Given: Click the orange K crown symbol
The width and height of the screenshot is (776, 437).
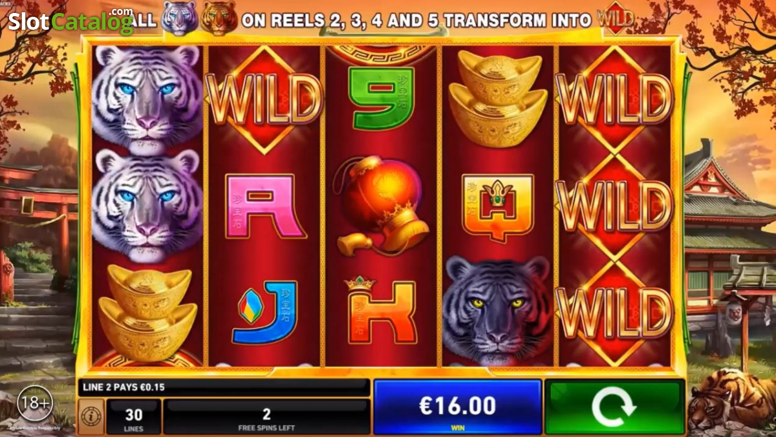Looking at the screenshot, I should coord(381,310).
